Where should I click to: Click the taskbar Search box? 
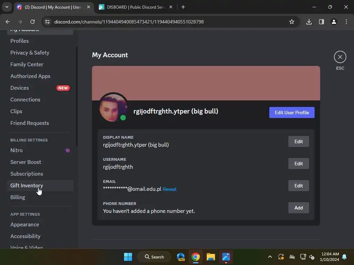coord(154,257)
